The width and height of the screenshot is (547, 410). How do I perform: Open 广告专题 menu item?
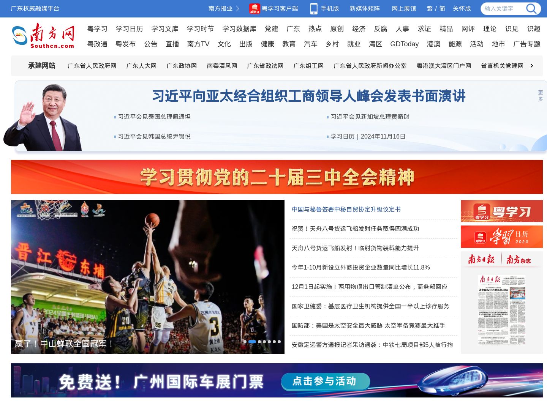coord(526,44)
